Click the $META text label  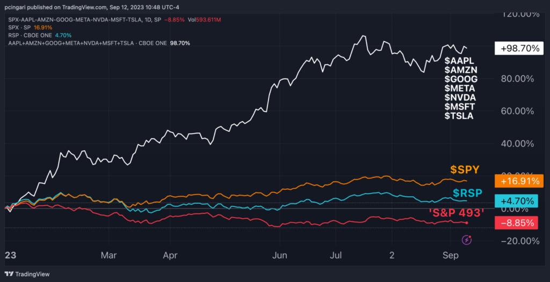[460, 88]
